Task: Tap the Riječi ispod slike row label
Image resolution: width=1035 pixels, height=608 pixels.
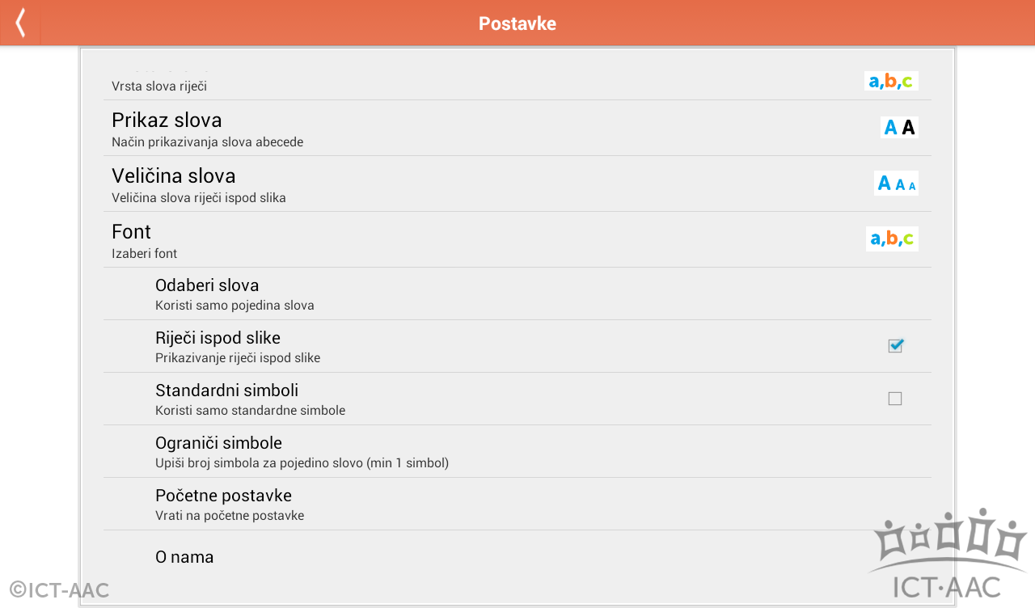Action: [x=218, y=338]
